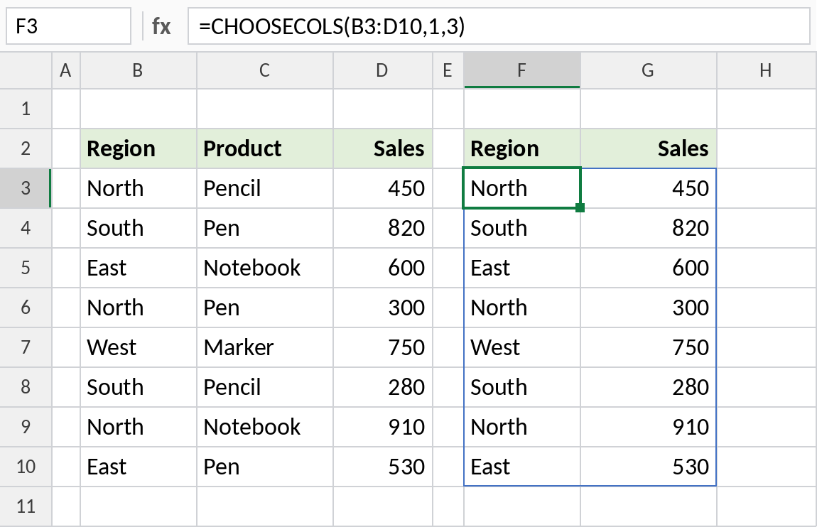The height and width of the screenshot is (527, 817).
Task: Select column A header
Action: pos(65,70)
